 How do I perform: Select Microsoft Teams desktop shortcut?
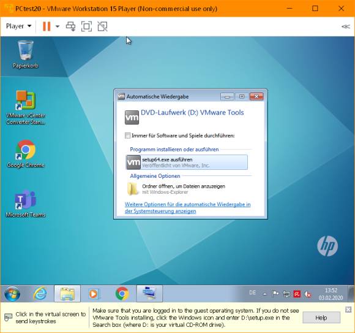click(x=26, y=204)
